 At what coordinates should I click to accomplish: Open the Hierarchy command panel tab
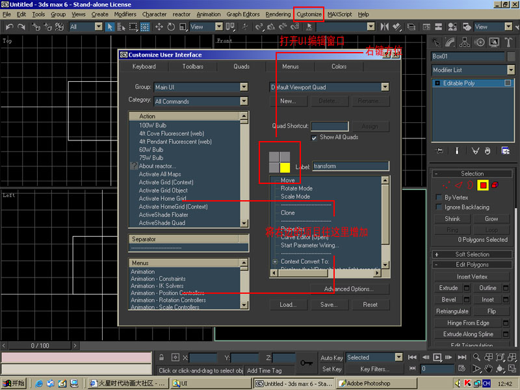465,42
